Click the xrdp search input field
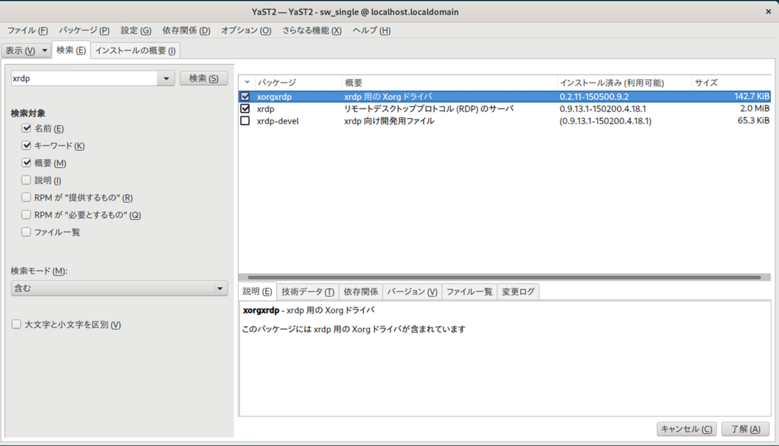The height and width of the screenshot is (446, 779). coord(84,78)
